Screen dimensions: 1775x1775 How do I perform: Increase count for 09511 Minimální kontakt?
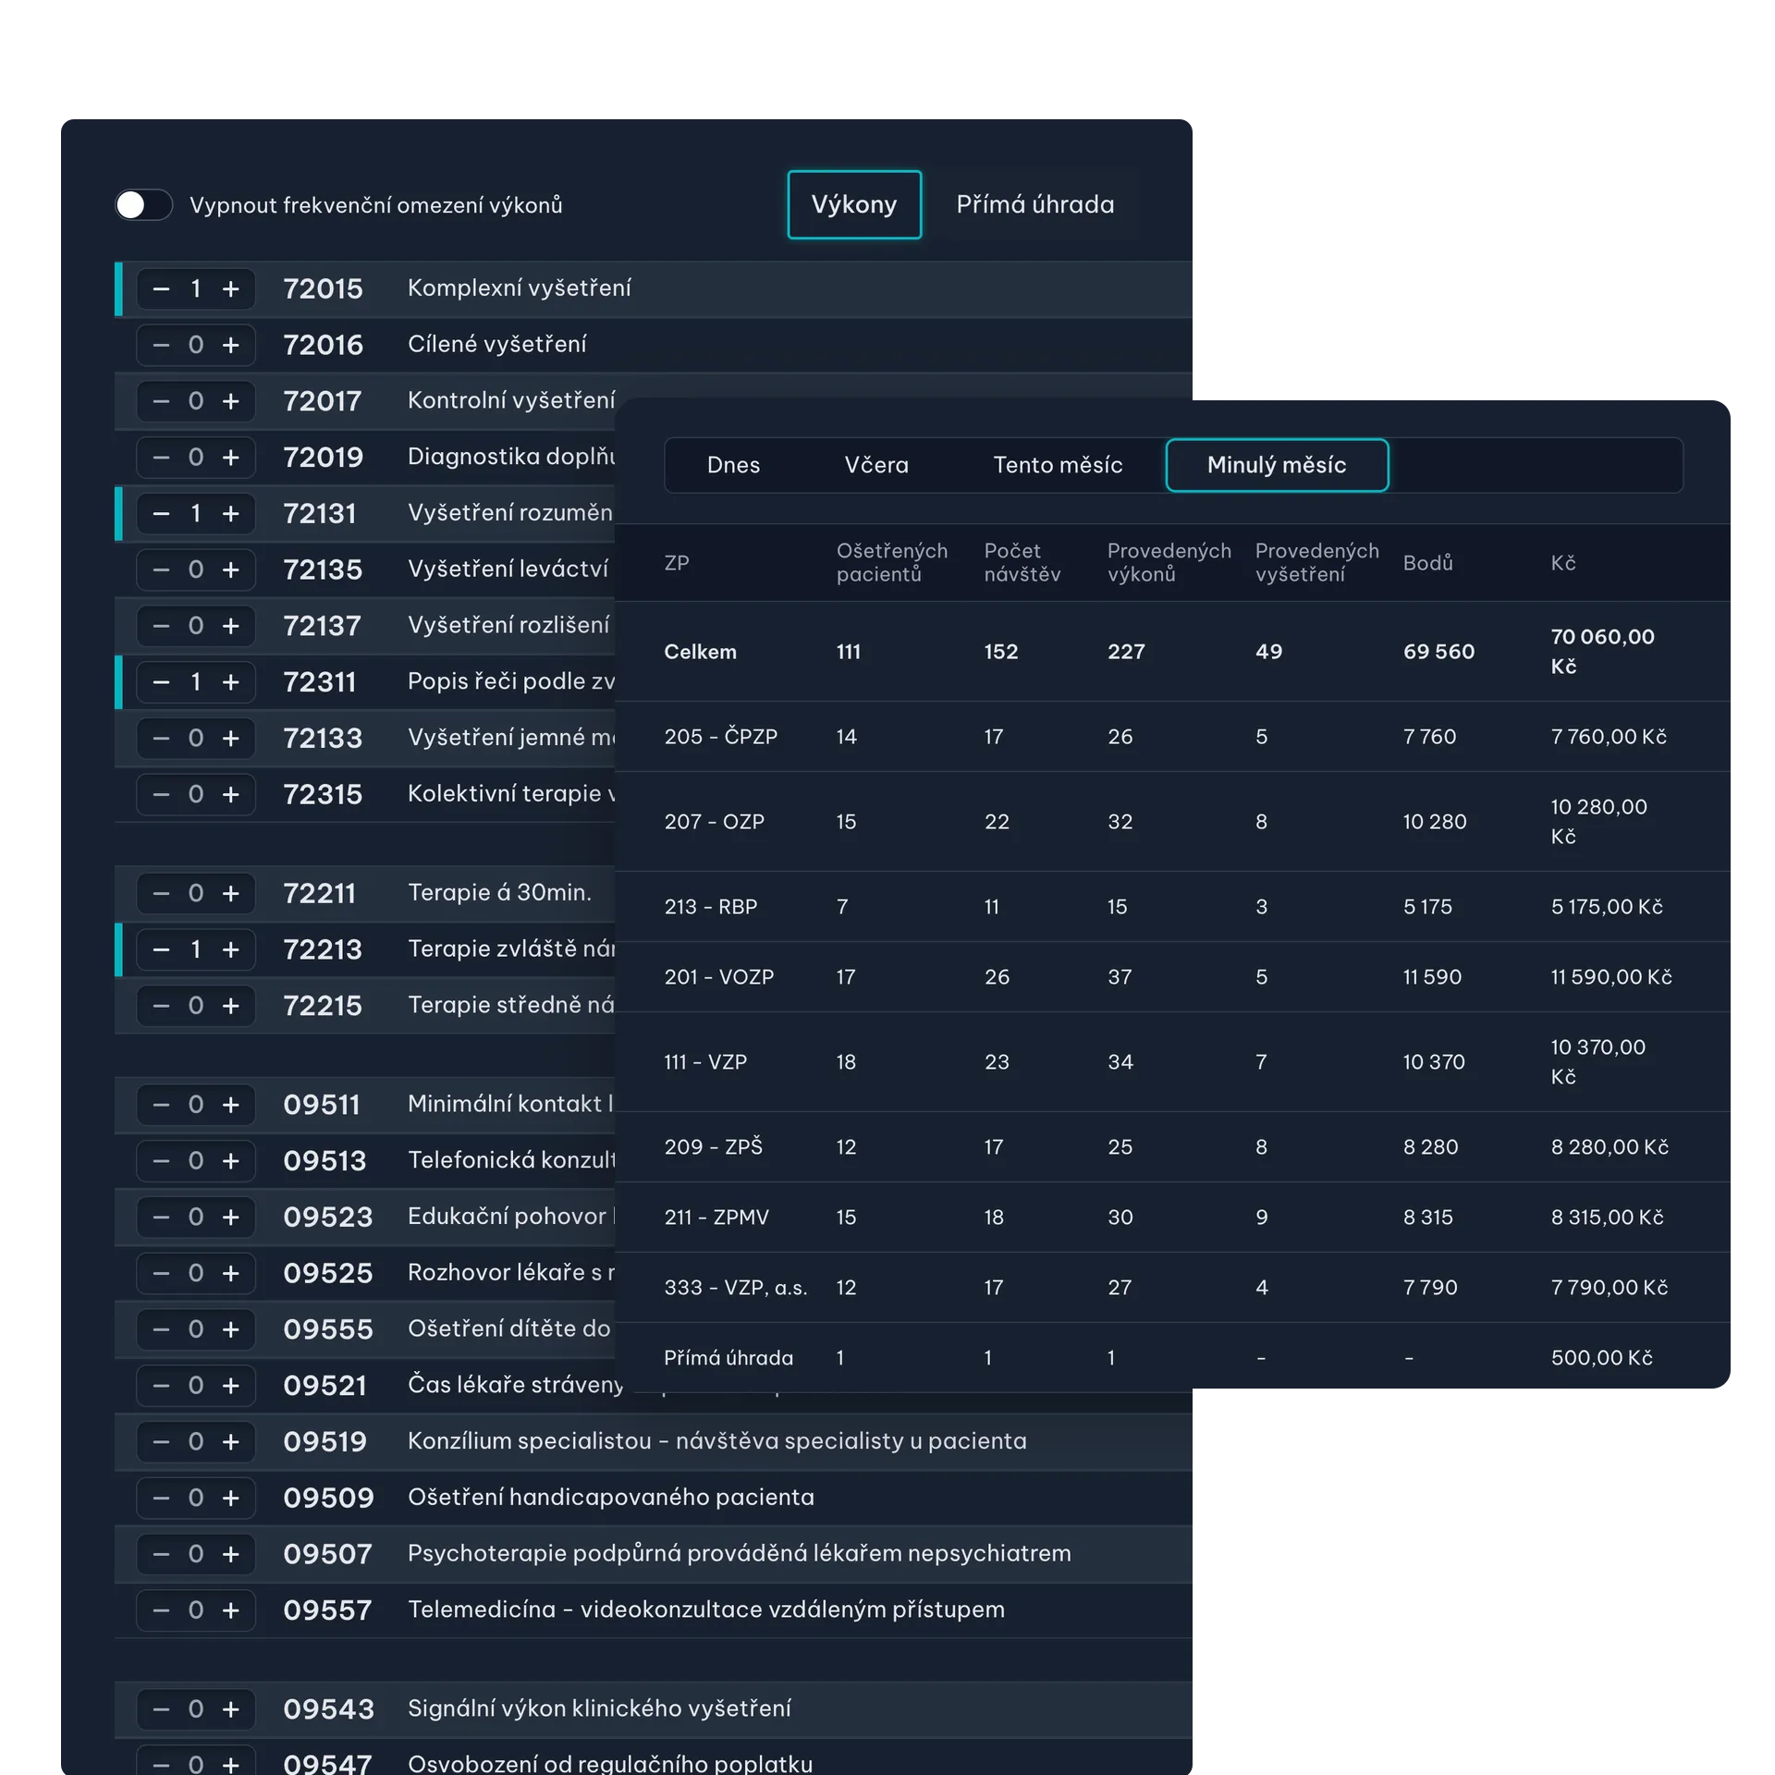click(231, 1105)
